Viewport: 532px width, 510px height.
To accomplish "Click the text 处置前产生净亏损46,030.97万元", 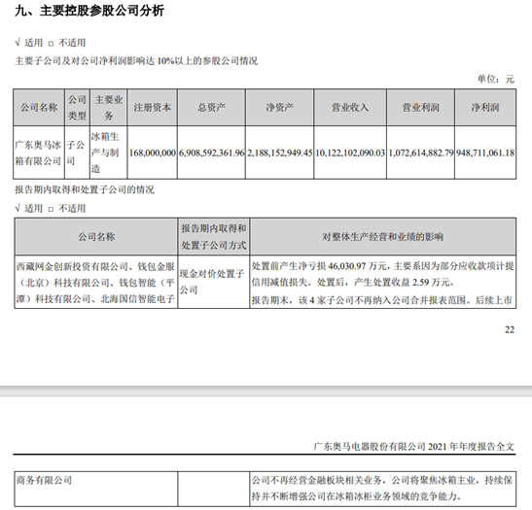I will click(x=319, y=266).
